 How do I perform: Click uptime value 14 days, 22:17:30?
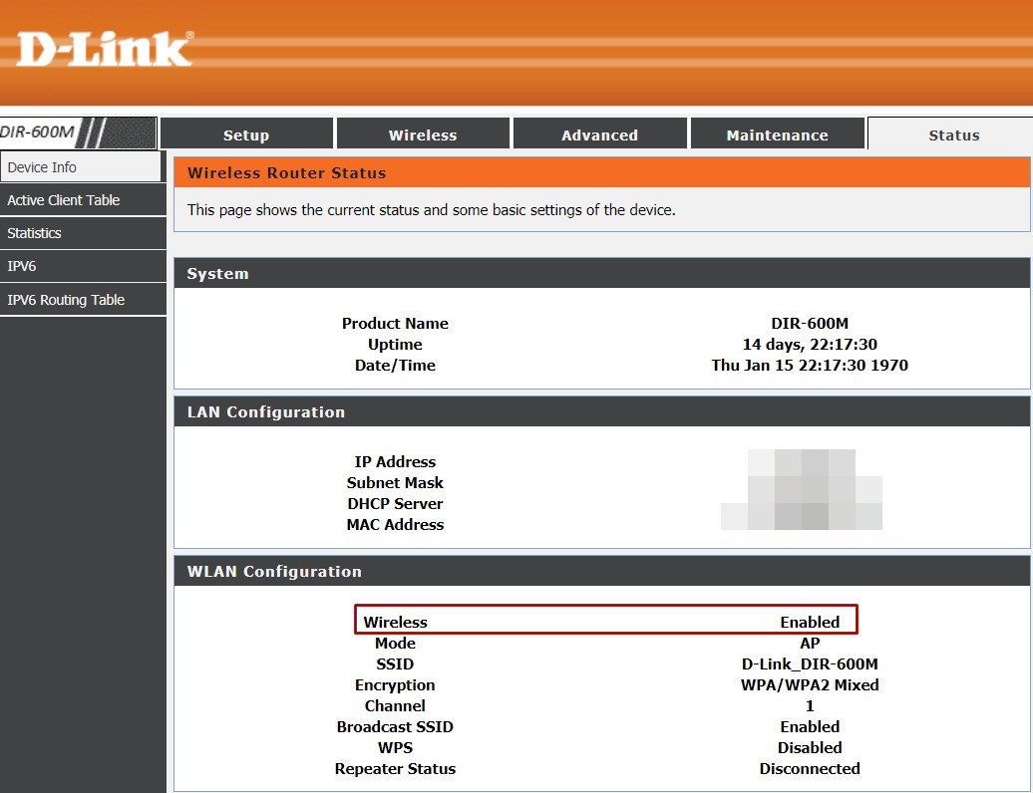point(810,344)
